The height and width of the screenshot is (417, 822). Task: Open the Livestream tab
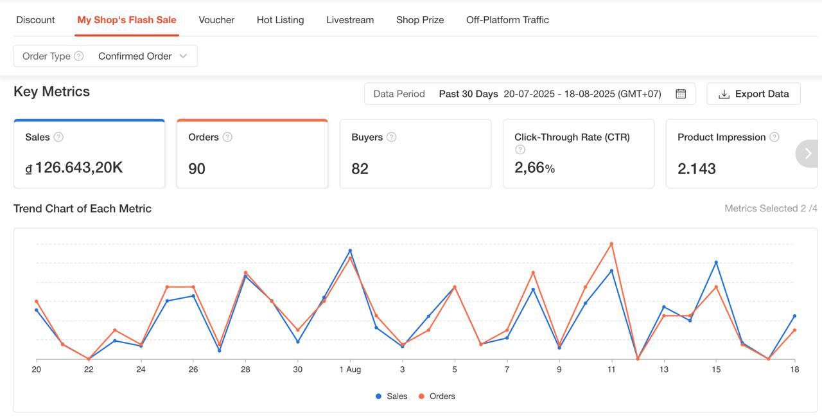(x=350, y=20)
